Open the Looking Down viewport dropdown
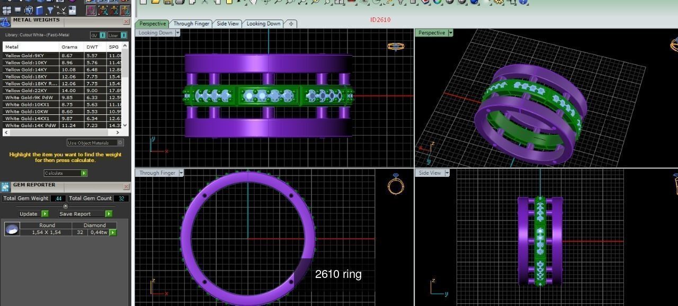This screenshot has width=678, height=306. 177,33
